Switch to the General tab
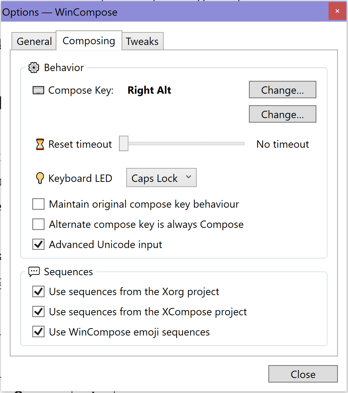Viewport: 348px width, 393px height. click(34, 41)
